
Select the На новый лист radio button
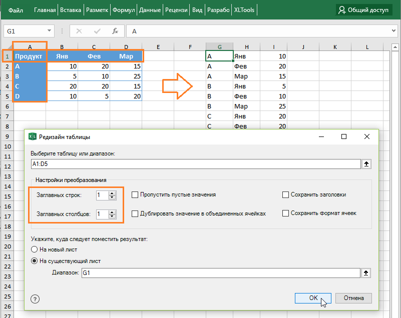point(34,249)
